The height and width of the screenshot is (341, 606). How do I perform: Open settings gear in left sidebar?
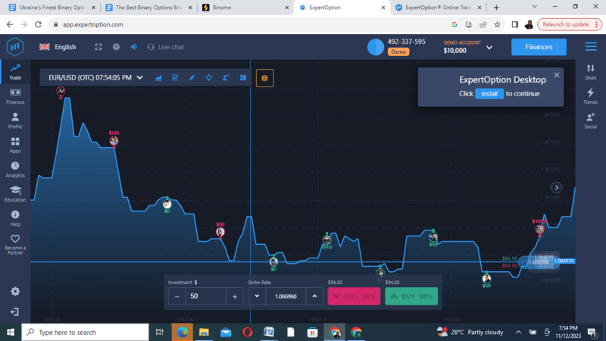pyautogui.click(x=15, y=291)
